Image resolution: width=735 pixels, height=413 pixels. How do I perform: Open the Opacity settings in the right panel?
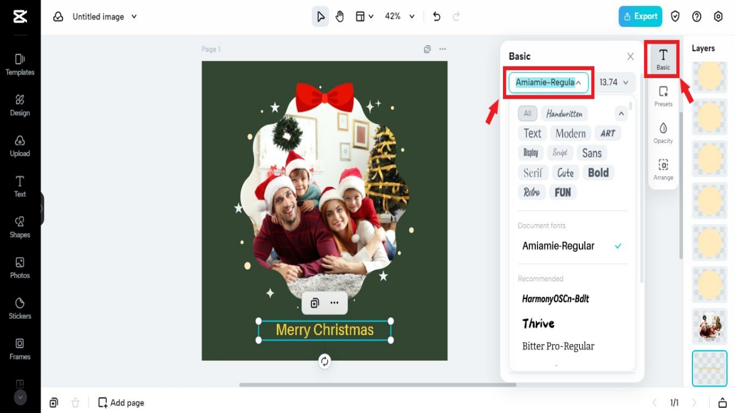663,132
